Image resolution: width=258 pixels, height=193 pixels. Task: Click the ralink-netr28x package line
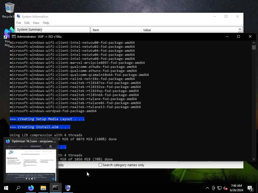tap(72, 79)
